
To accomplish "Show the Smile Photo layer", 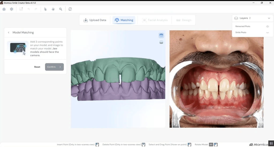I will point(268,32).
